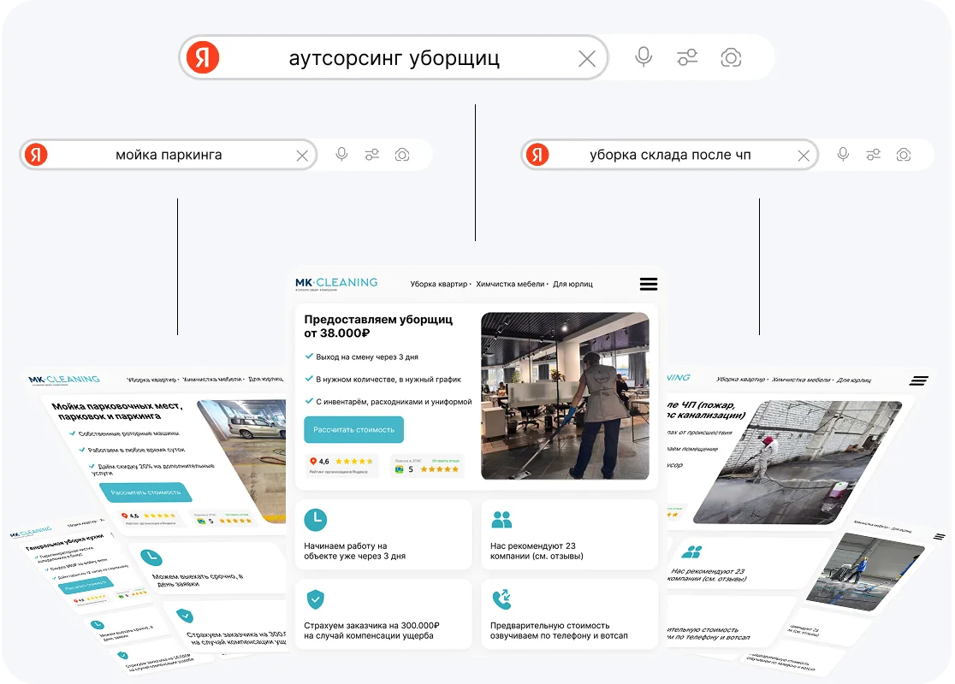Open the hamburger menu on the central MK Cleaning page
Screen dimensions: 955x684
pyautogui.click(x=649, y=284)
